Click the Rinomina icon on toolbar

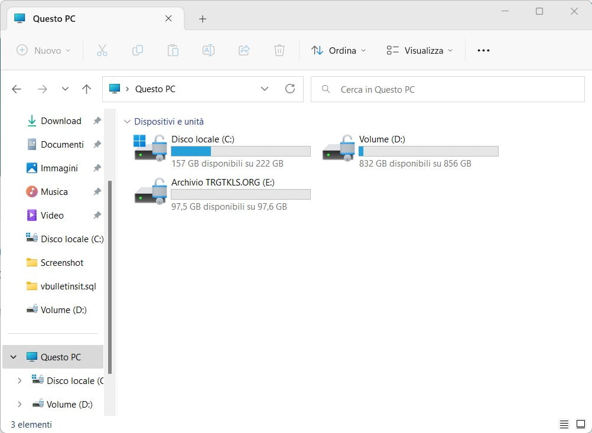pos(209,50)
